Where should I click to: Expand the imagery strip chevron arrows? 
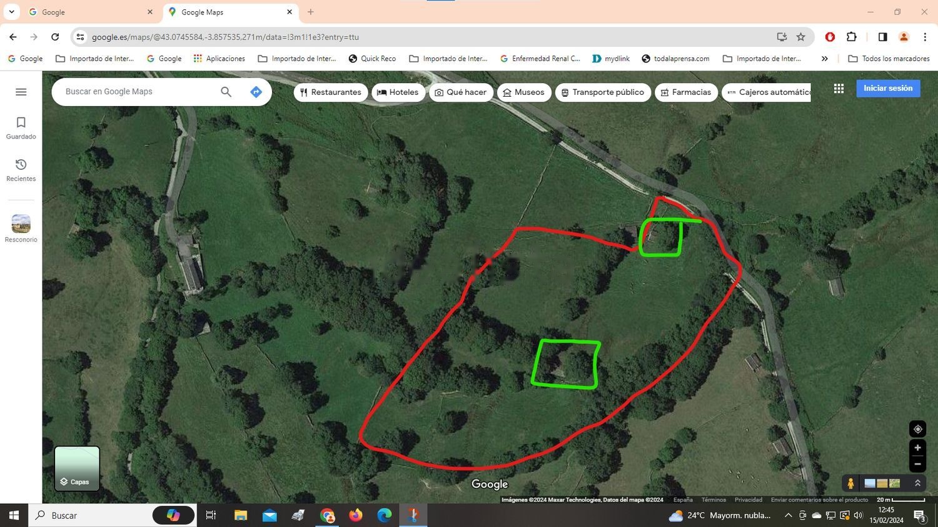pyautogui.click(x=917, y=483)
